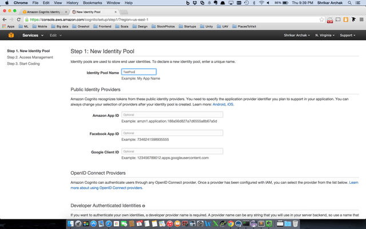Open the Shrikar Archak account dropdown
Viewport: 366px width, 229px height.
coord(297,35)
